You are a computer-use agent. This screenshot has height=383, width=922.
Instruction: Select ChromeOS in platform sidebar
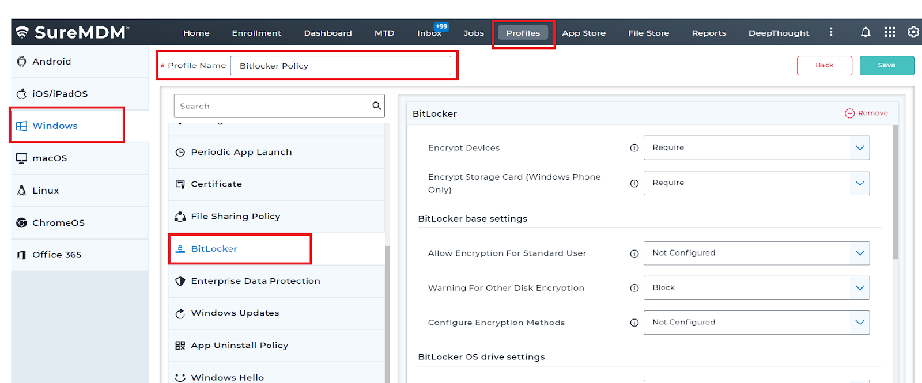[80, 222]
